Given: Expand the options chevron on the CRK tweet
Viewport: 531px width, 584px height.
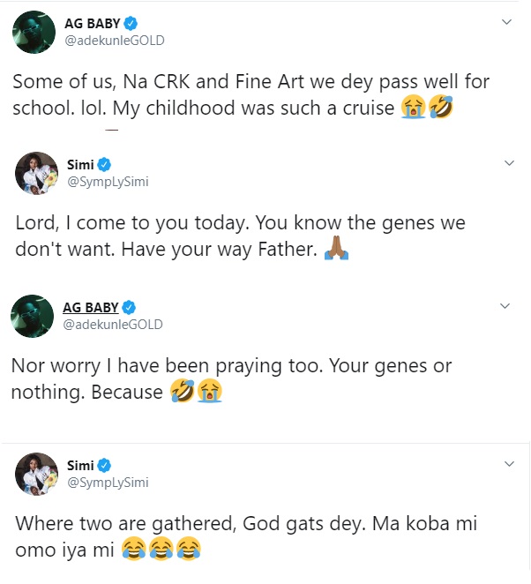Looking at the screenshot, I should 506,20.
